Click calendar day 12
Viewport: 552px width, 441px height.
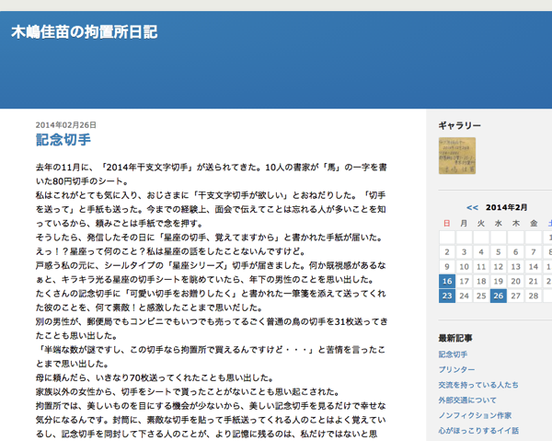(x=499, y=267)
